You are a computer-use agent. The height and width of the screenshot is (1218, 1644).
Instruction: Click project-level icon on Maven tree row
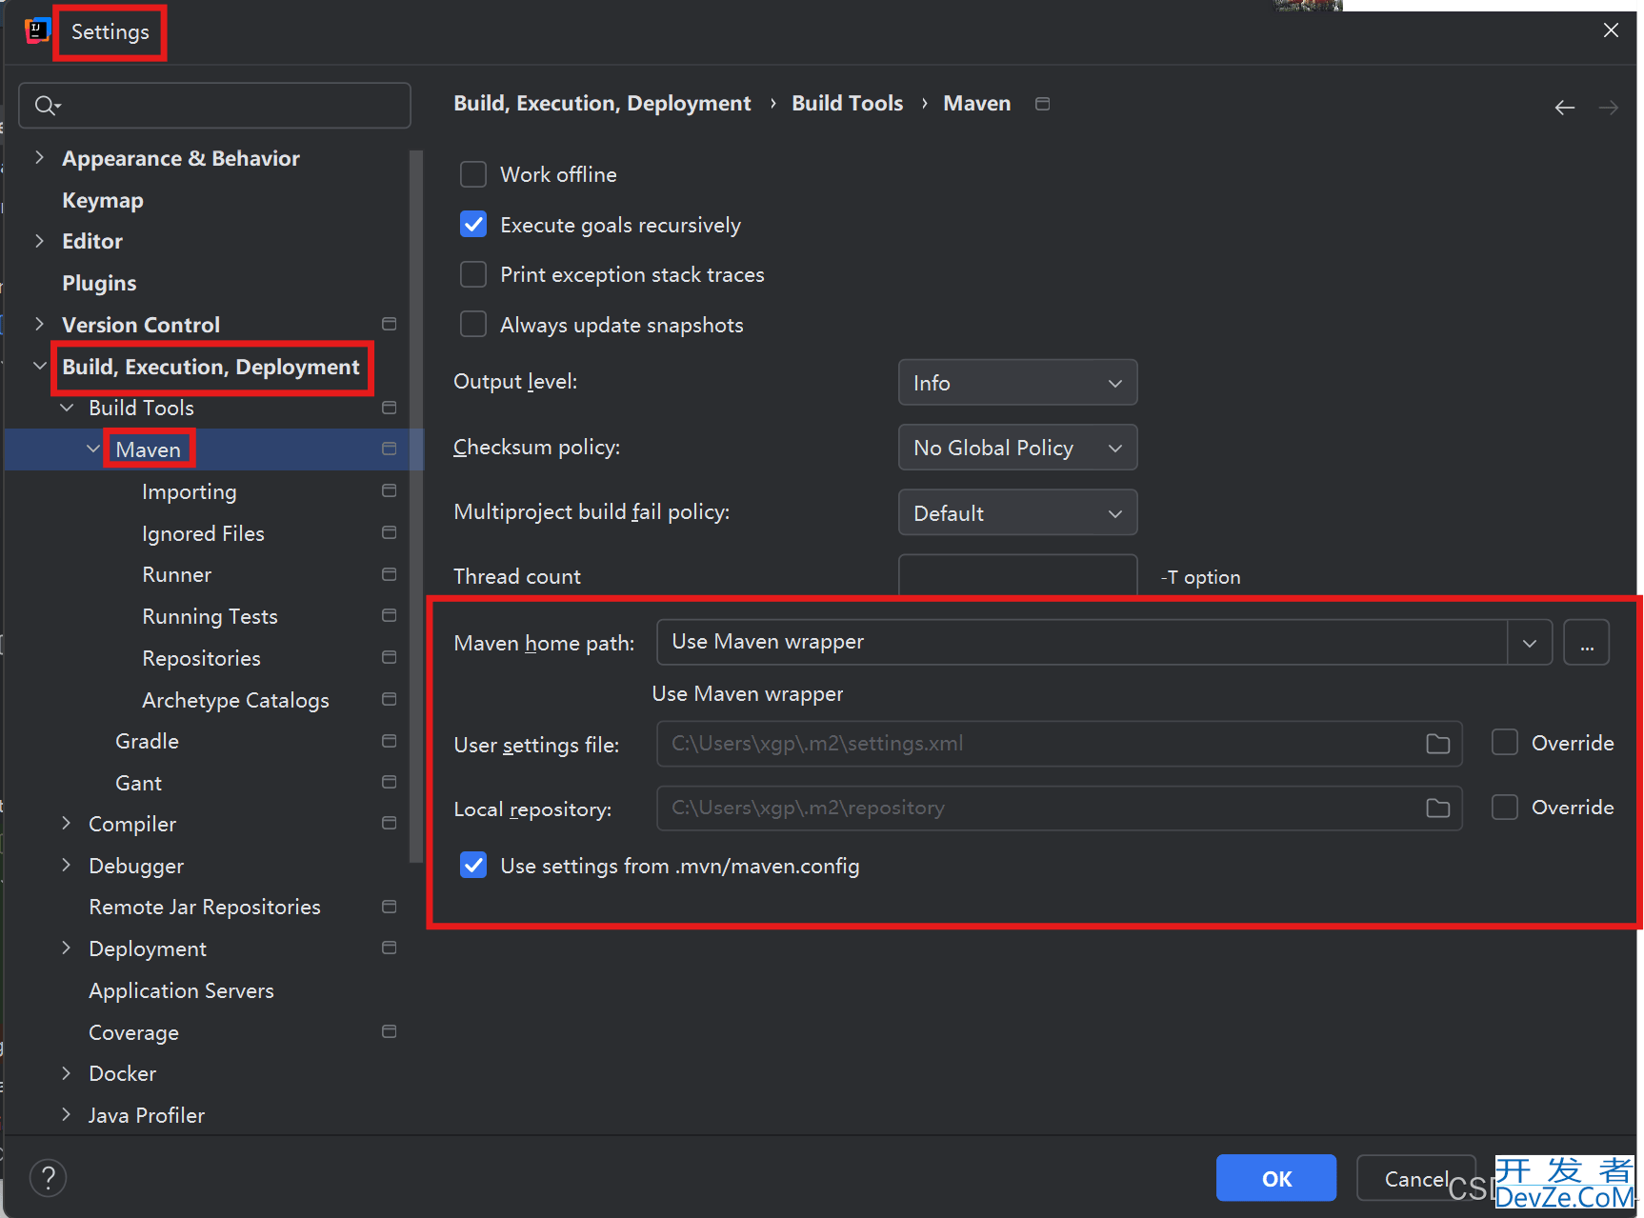point(389,449)
